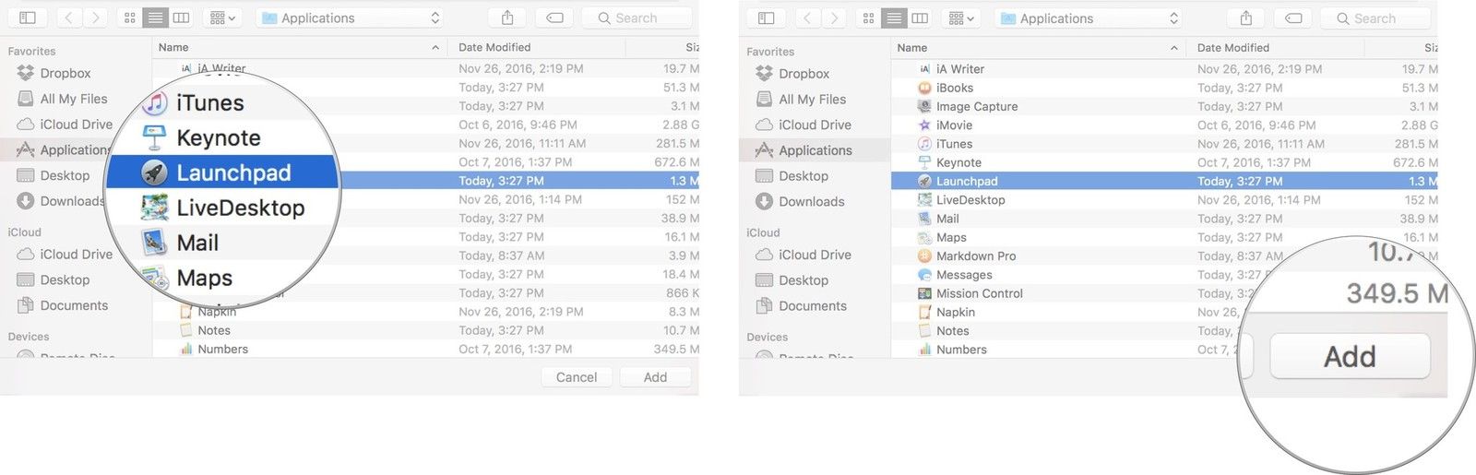Switch to icon view in right window
1476x475 pixels.
pos(868,18)
